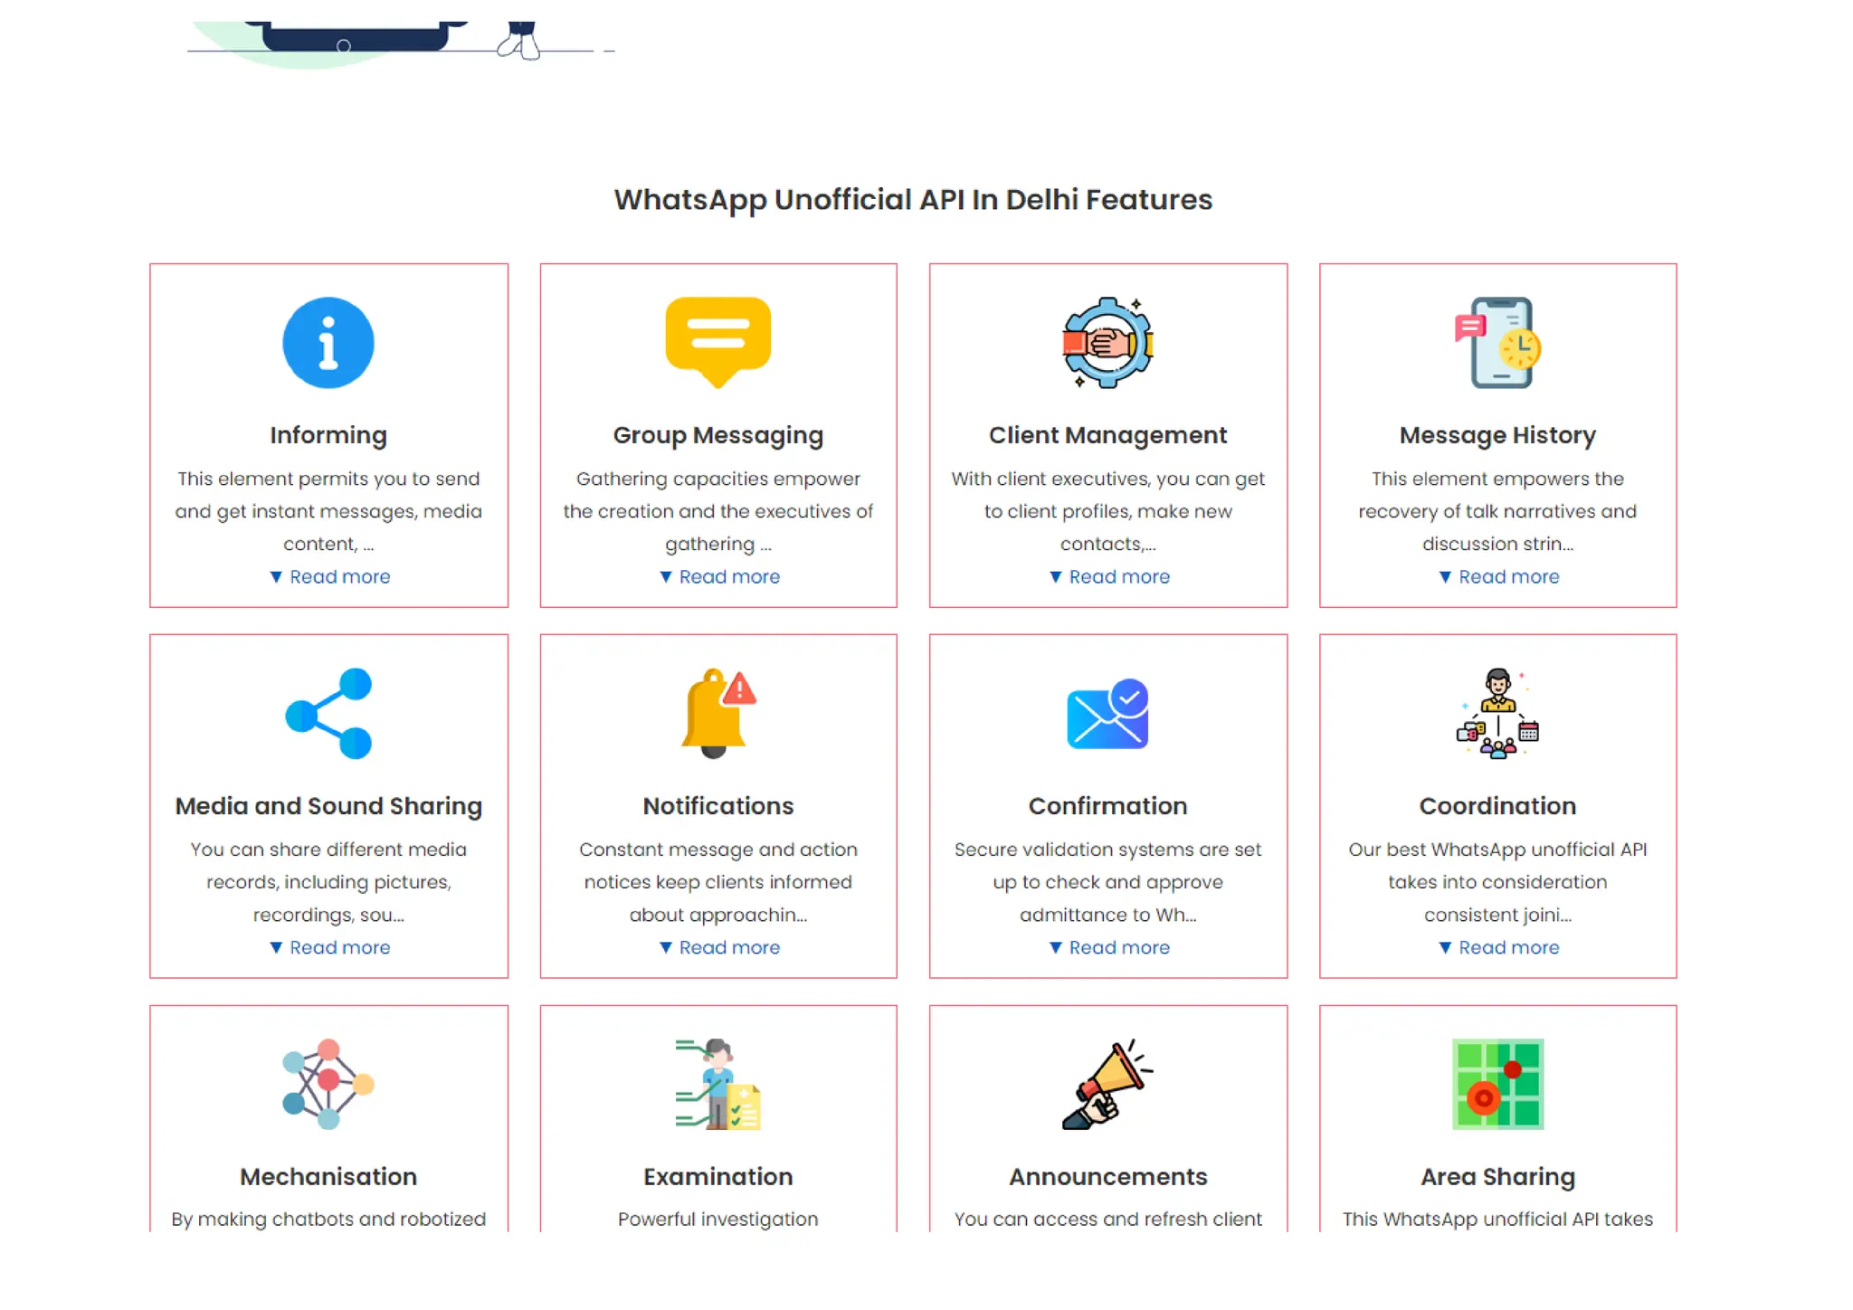The width and height of the screenshot is (1853, 1310).
Task: Click the Confirmation envelope checkmark icon
Action: coord(1107,714)
